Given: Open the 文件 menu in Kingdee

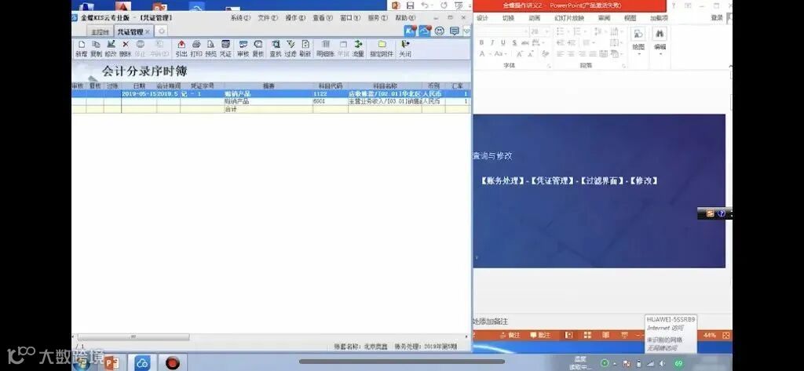Looking at the screenshot, I should point(268,18).
